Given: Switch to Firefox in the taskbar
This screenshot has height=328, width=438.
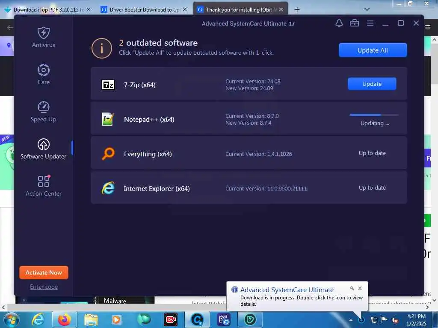Looking at the screenshot, I should 65,319.
